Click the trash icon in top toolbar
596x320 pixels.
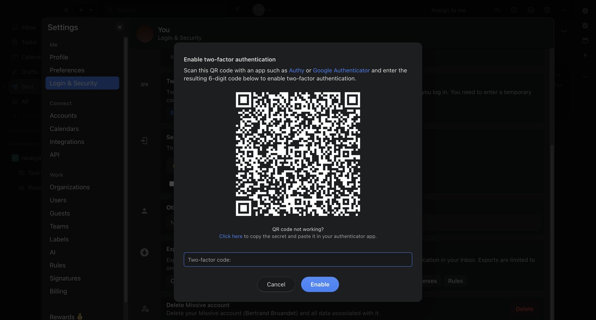547,10
